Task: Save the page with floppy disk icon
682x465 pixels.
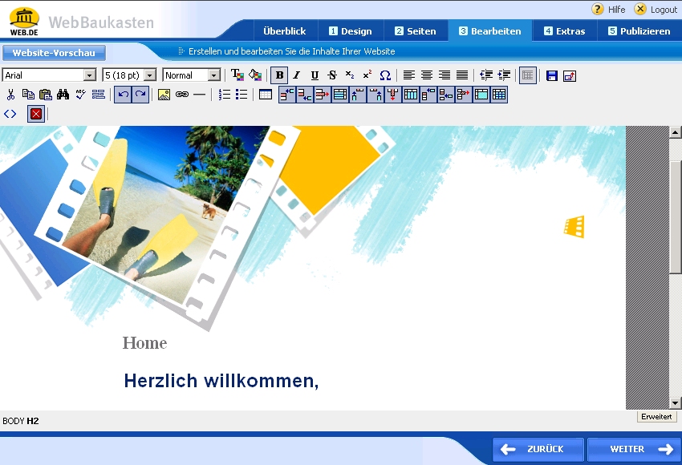Action: click(x=551, y=76)
